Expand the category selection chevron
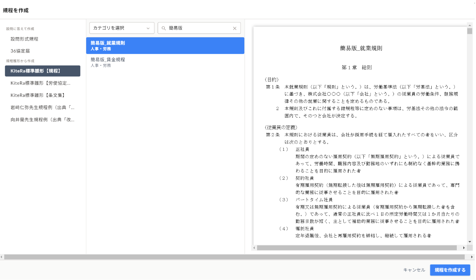476x280 pixels. [149, 28]
